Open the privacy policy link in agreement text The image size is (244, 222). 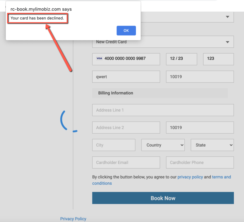pos(190,177)
